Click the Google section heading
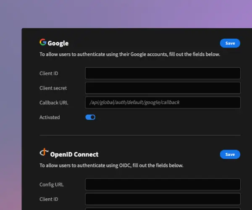 point(58,43)
